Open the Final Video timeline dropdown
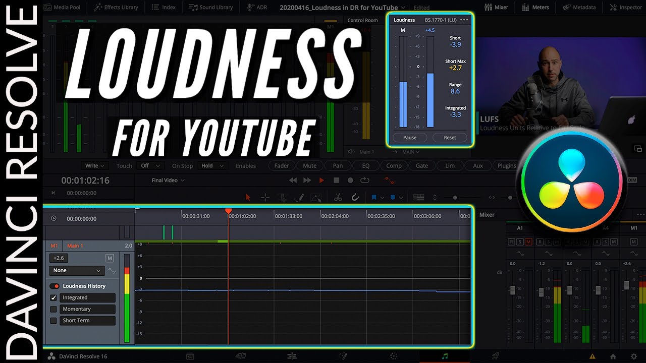This screenshot has height=363, width=646. (168, 180)
